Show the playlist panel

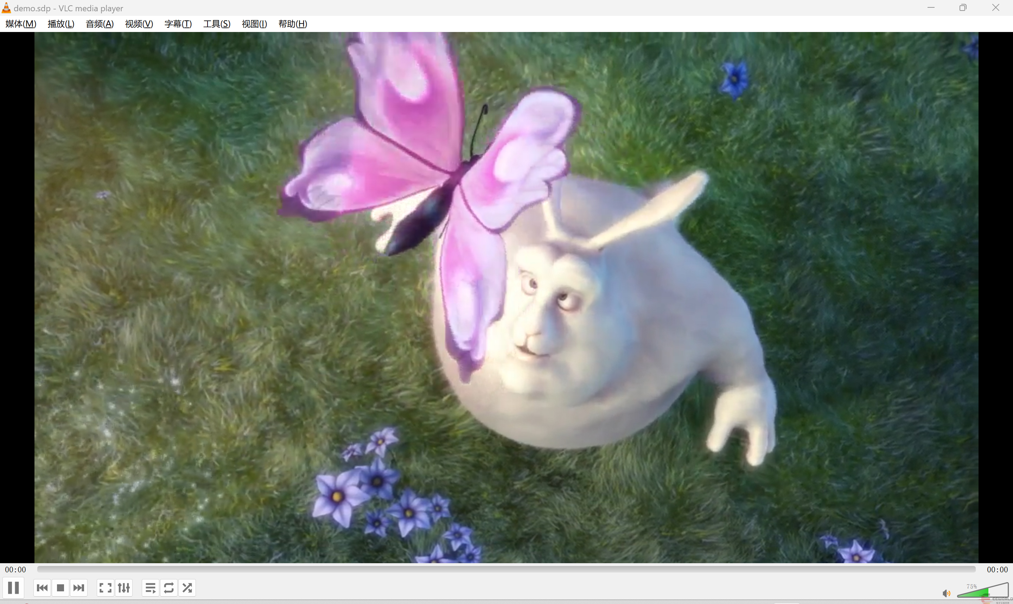pos(151,588)
